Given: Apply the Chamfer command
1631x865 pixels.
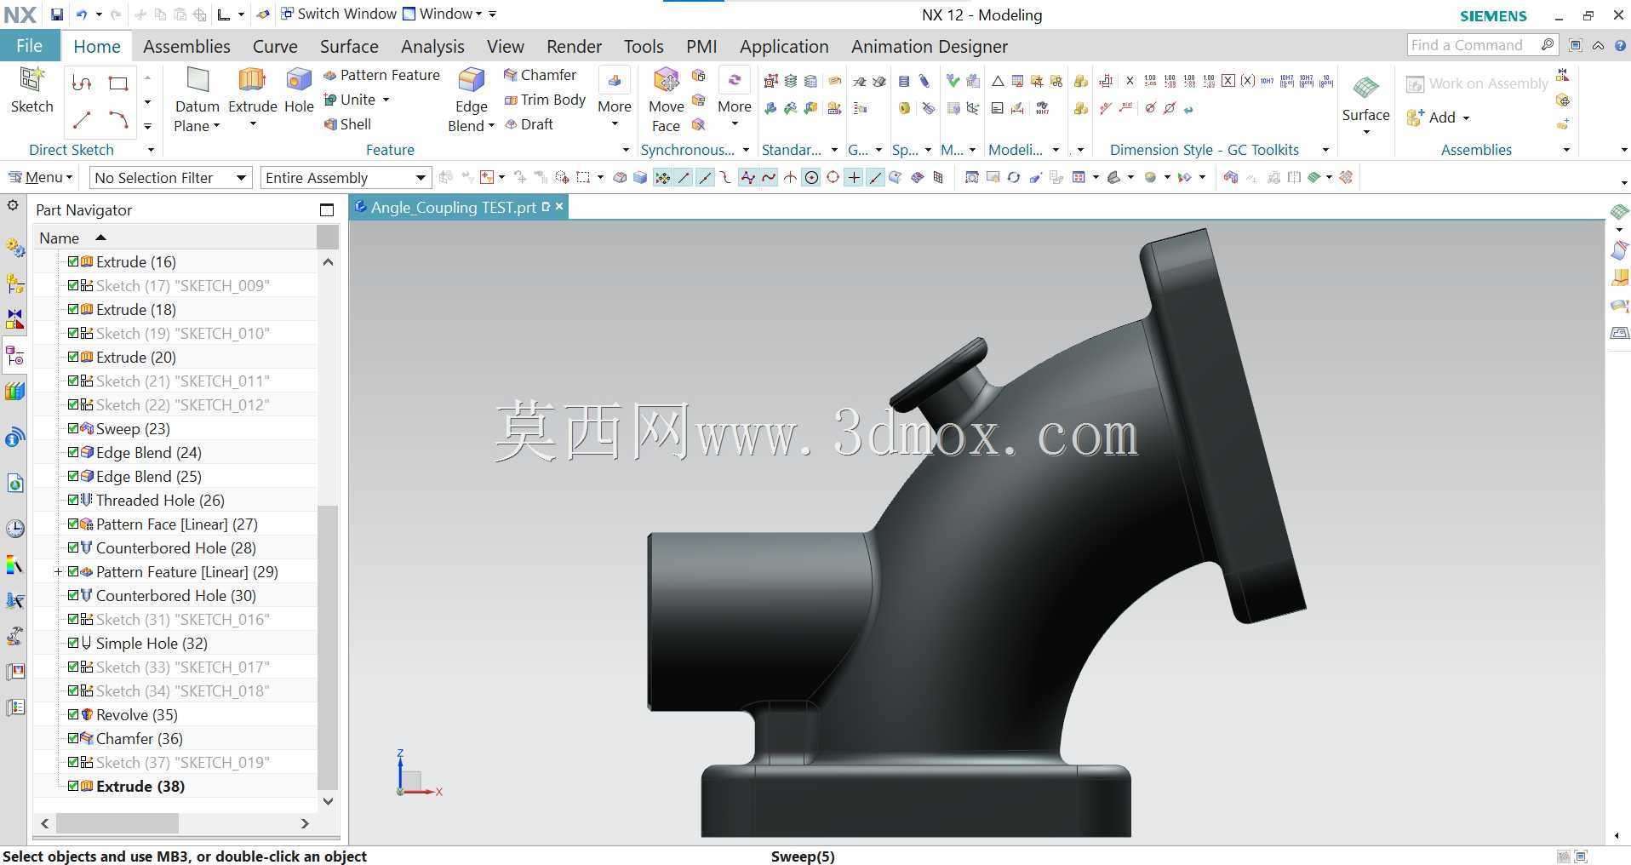Looking at the screenshot, I should tap(540, 75).
